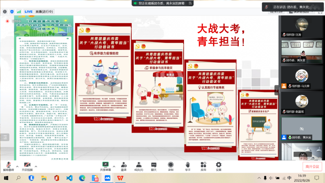Image resolution: width=325 pixels, height=183 pixels.
Task: Click the 大战大考, 青年担当! red headline
Action: pos(221,35)
